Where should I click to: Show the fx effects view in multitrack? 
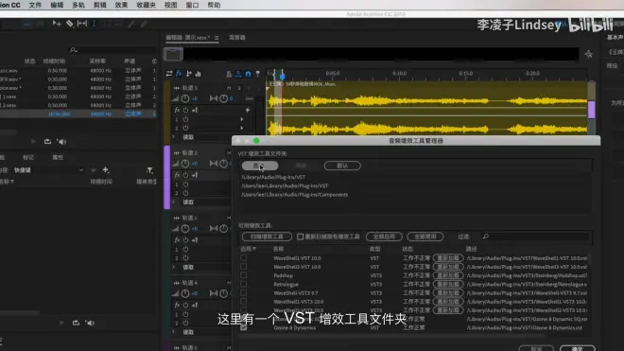[x=179, y=74]
